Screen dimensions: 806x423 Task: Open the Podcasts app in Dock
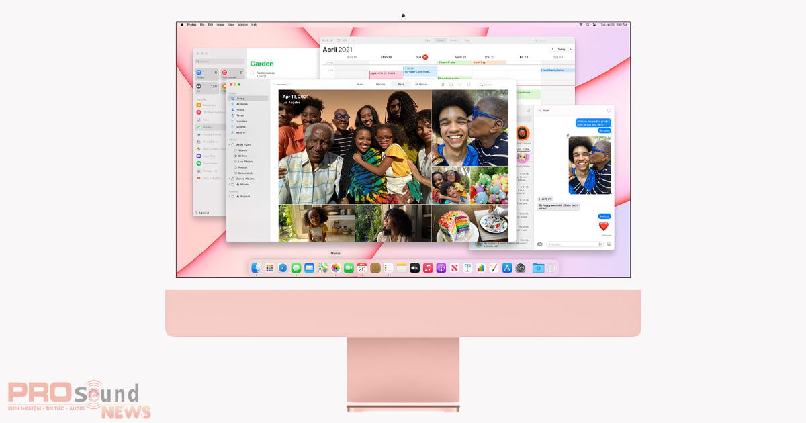point(441,268)
